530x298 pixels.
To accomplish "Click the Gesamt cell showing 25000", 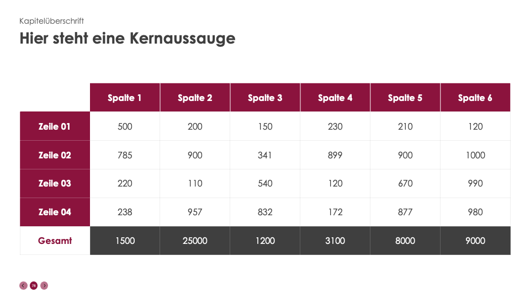I will [195, 241].
